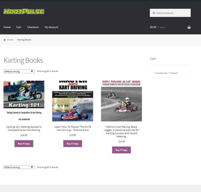Image resolution: width=201 pixels, height=192 pixels.
Task: Open the Home menu item
Action: (7, 27)
